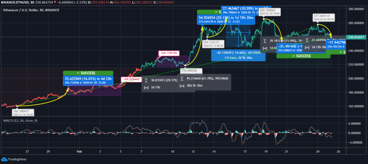
Task: Select the "27.463467 (10.59%)" forecast label
Action: pyautogui.click(x=246, y=10)
